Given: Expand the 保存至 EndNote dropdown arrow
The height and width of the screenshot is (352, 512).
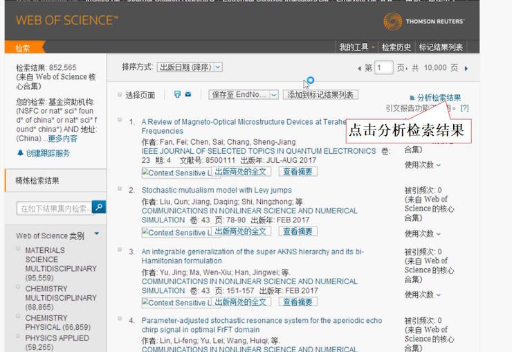Looking at the screenshot, I should tap(274, 94).
